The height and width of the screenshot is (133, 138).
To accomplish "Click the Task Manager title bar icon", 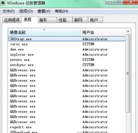I will pyautogui.click(x=3, y=3).
